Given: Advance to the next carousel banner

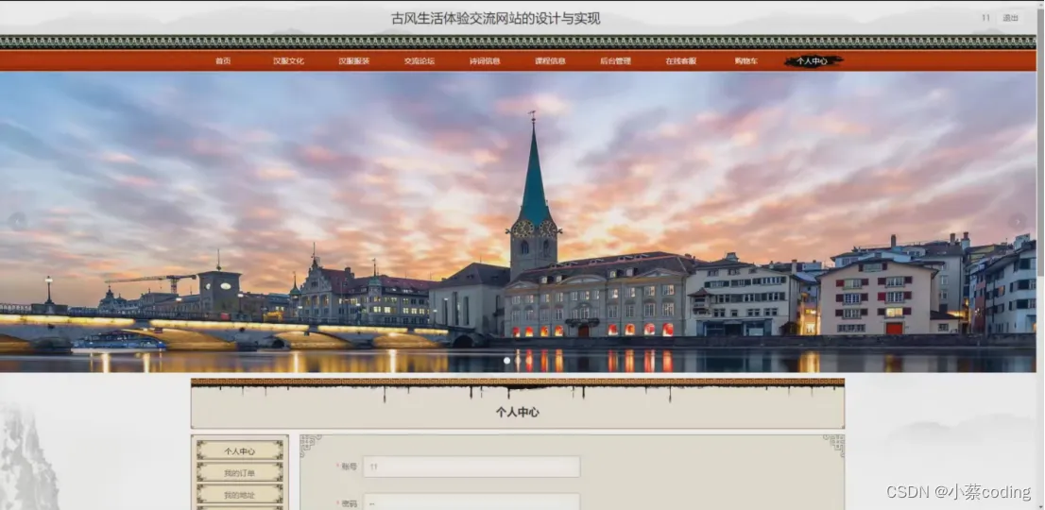Looking at the screenshot, I should pyautogui.click(x=1017, y=222).
